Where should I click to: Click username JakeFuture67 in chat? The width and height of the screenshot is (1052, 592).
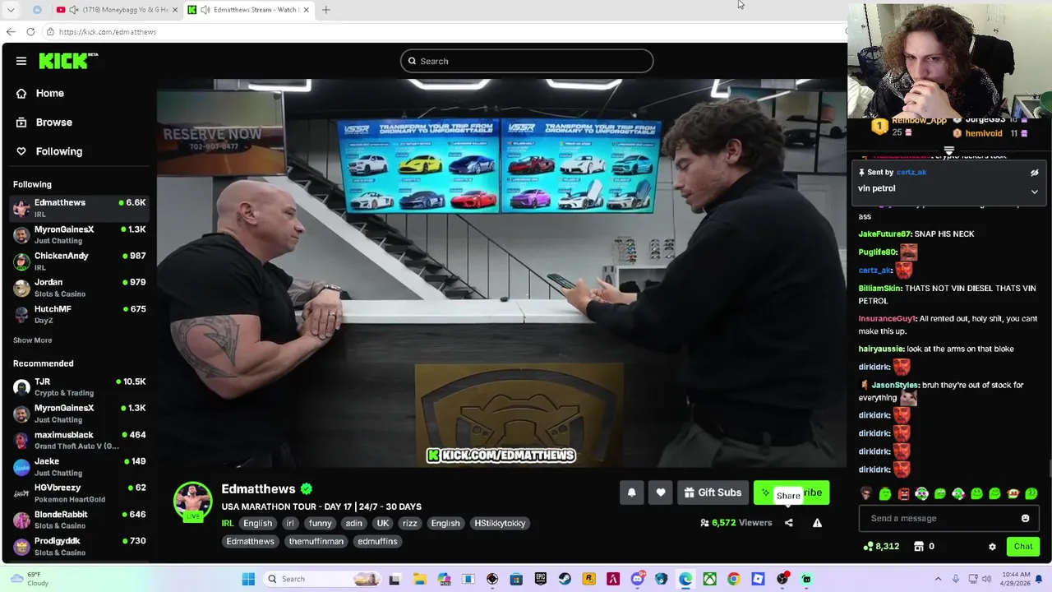tap(884, 234)
